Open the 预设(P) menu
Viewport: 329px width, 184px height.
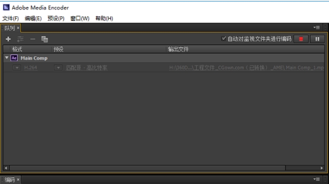pos(56,18)
